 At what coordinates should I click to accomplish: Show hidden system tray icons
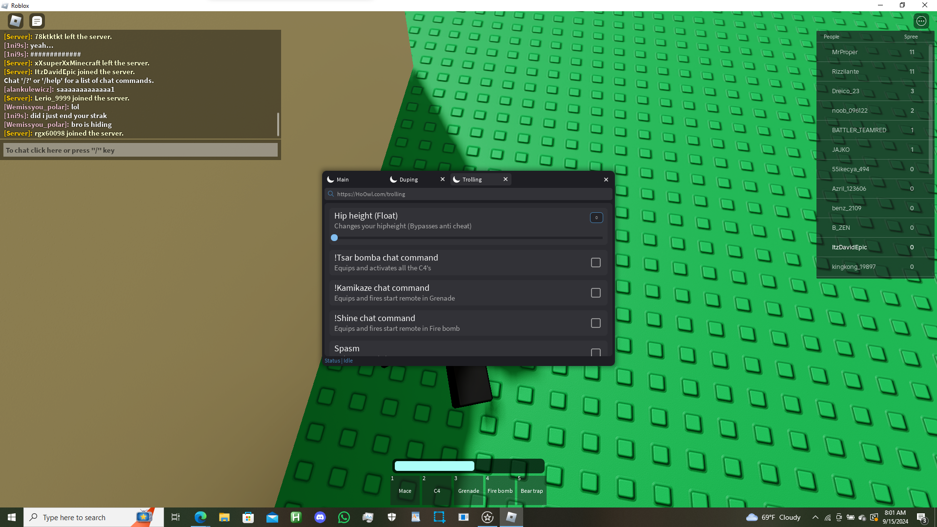[x=815, y=517]
